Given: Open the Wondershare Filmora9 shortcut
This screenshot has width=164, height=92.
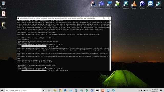Looking at the screenshot, I should pyautogui.click(x=159, y=5).
